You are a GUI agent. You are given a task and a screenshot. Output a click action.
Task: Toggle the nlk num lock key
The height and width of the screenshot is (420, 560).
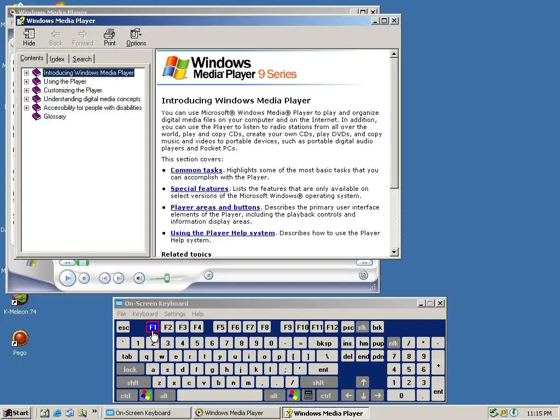394,343
